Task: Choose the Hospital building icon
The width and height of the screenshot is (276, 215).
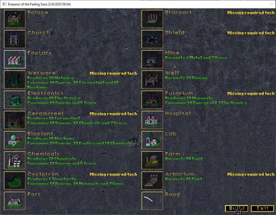Action: (152, 120)
